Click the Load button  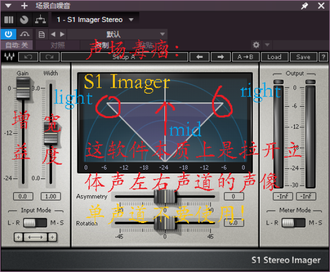point(274,57)
